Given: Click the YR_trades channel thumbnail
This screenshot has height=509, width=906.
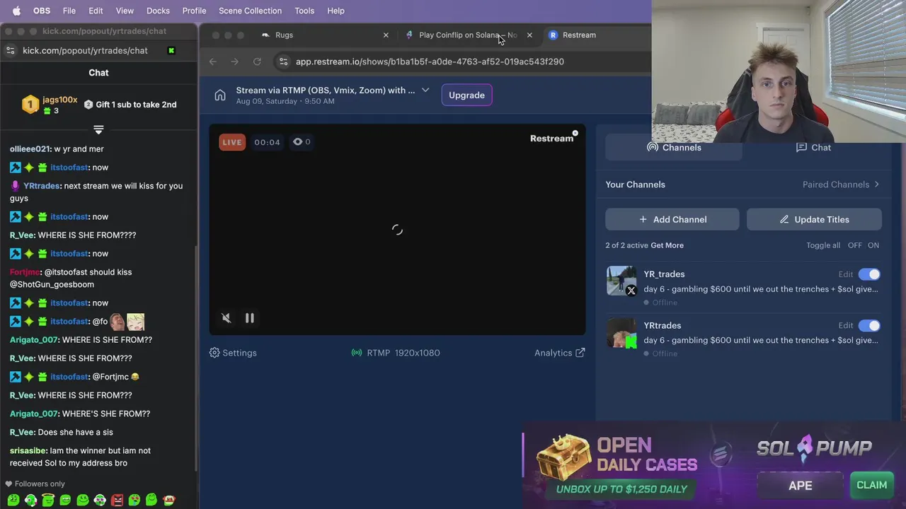Looking at the screenshot, I should click(621, 281).
